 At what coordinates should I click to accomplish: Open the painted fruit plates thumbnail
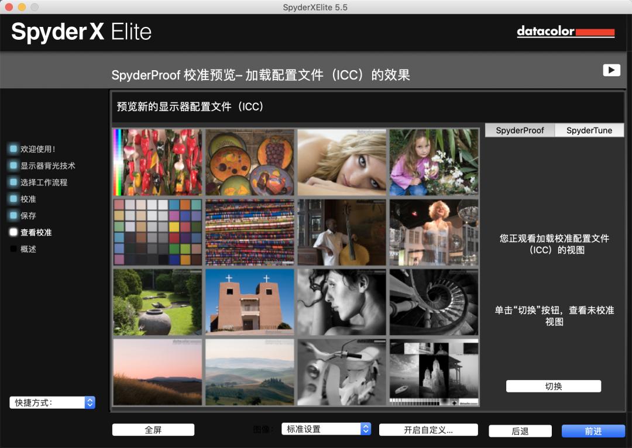[x=250, y=162]
